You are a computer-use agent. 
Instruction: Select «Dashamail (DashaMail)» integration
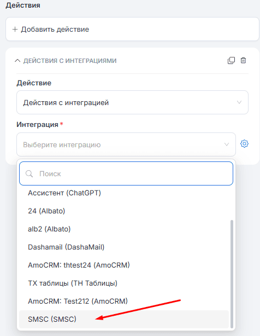(x=124, y=247)
